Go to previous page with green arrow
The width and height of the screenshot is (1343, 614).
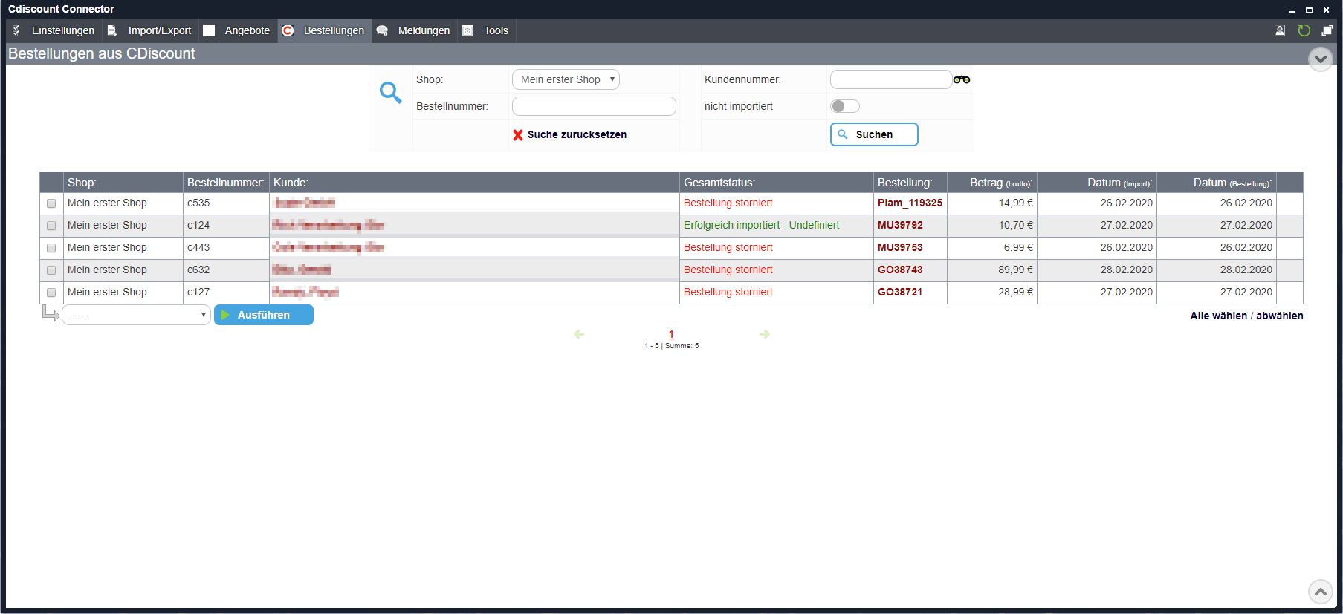coord(579,334)
